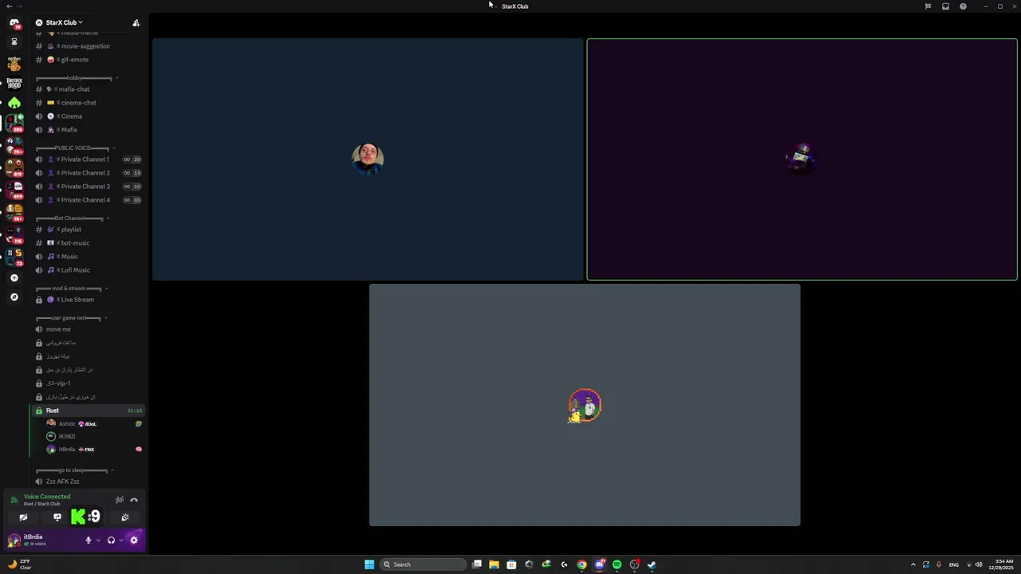Collapse the PUBLIC VOICE category
Screen dimensions: 1021x574
pos(77,147)
